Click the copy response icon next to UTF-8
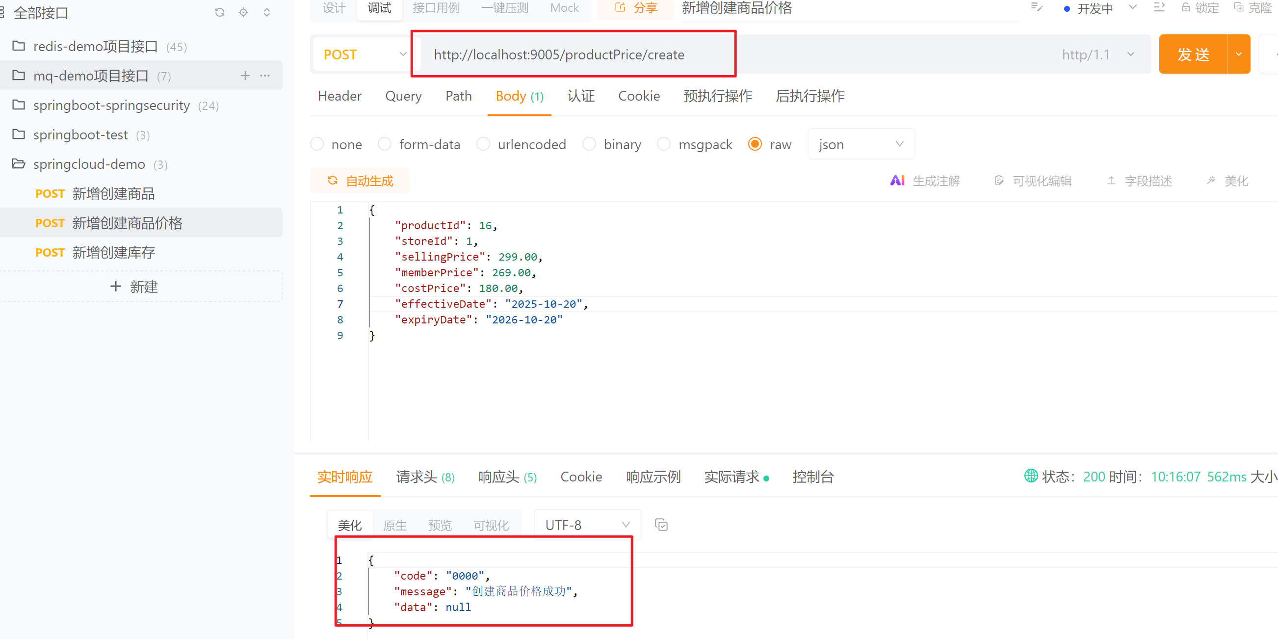The height and width of the screenshot is (639, 1278). click(x=661, y=525)
